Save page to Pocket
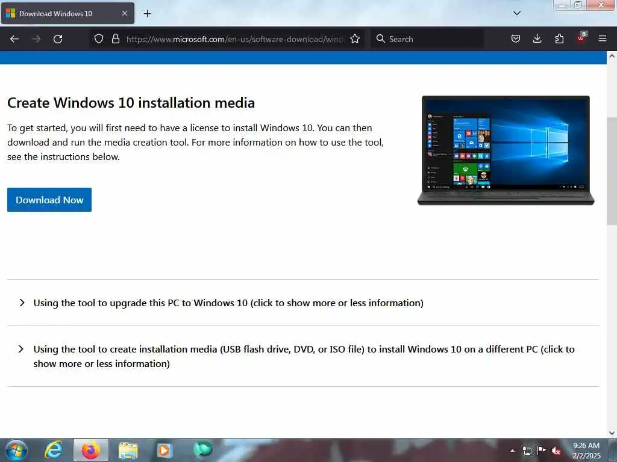Viewport: 617px width, 462px height. click(516, 39)
